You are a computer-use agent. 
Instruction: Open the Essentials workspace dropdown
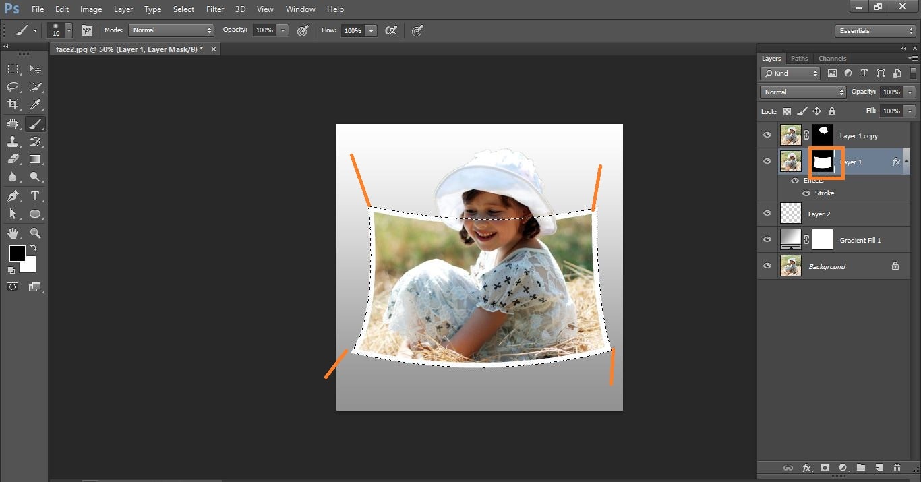tap(874, 31)
